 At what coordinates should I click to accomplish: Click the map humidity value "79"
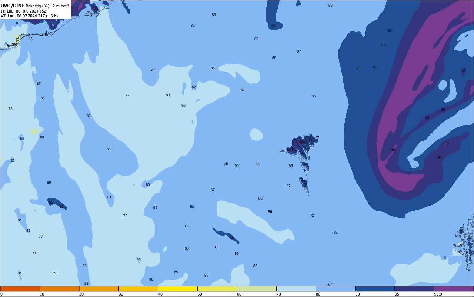click(x=125, y=216)
